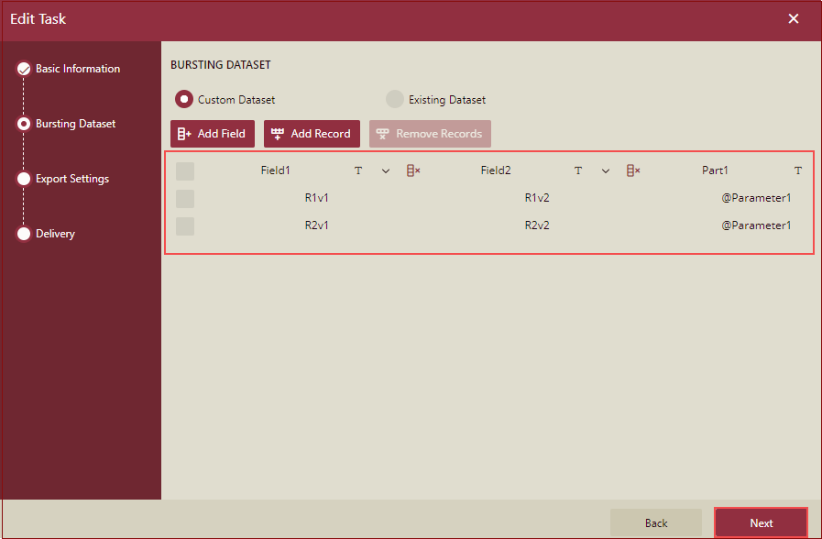Screen dimensions: 822x539
Task: Click the T type icon beside Field2
Action: [578, 170]
